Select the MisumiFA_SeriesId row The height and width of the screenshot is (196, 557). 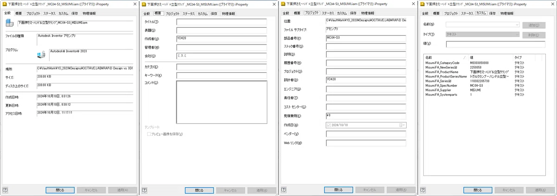485,81
